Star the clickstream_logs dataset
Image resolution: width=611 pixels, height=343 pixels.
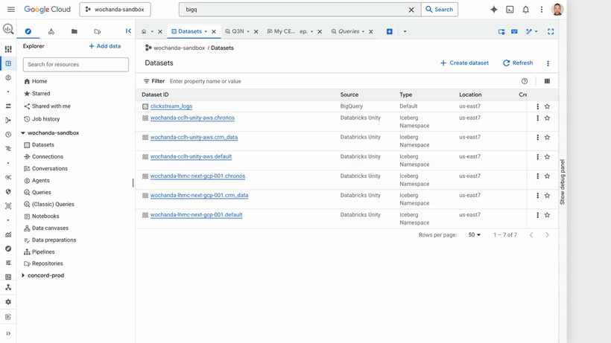click(x=547, y=106)
